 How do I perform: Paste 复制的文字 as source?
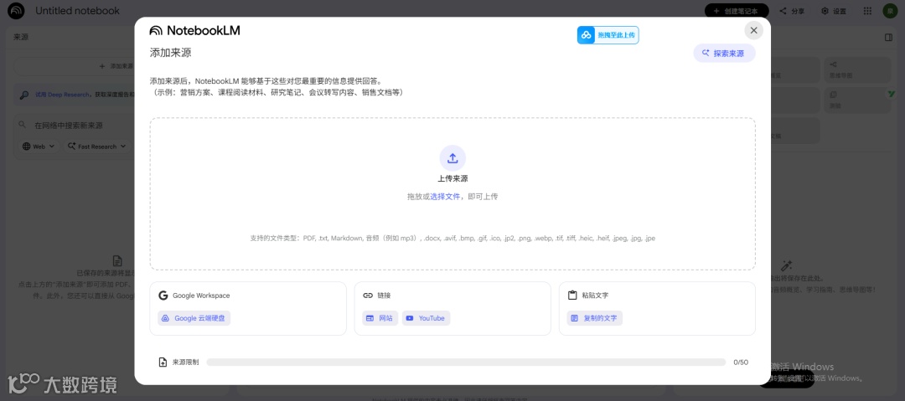point(594,318)
